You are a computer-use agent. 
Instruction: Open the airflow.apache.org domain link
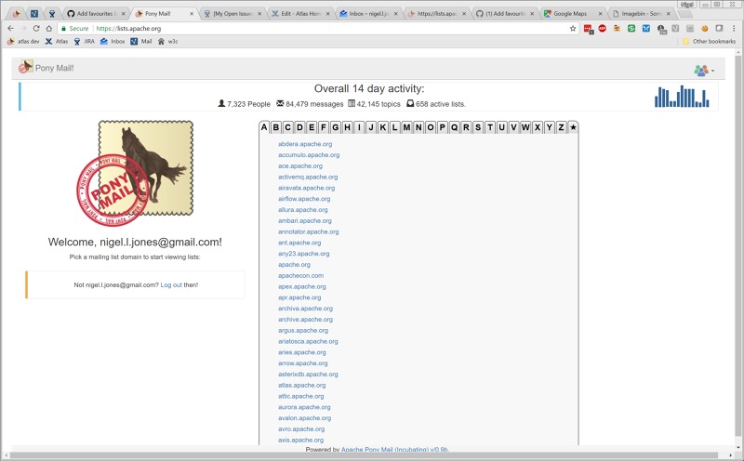coord(304,199)
